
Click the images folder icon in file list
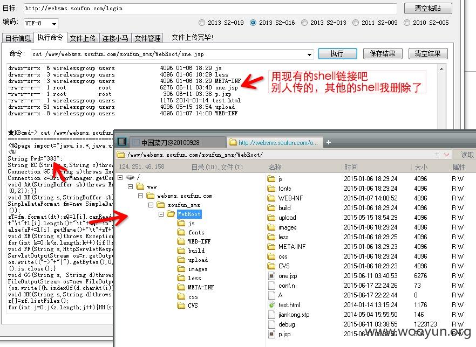271,227
